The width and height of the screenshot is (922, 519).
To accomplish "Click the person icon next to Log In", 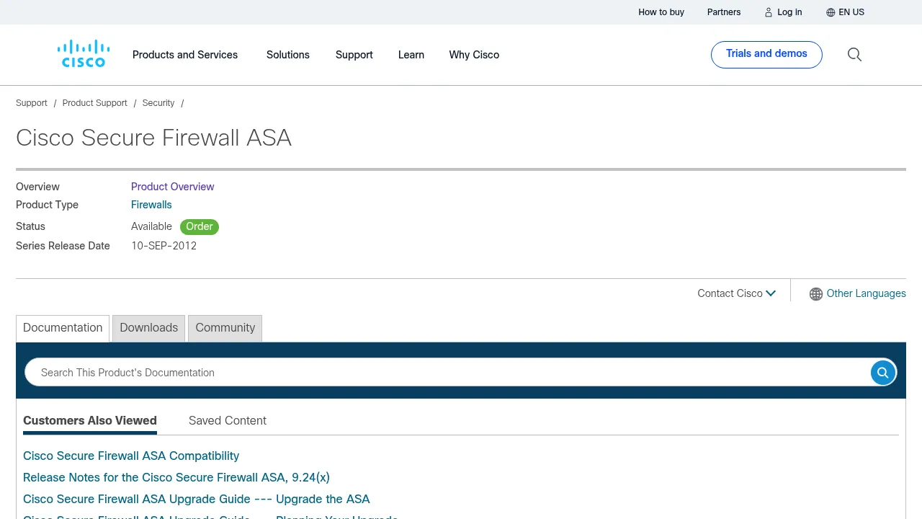I will (769, 12).
